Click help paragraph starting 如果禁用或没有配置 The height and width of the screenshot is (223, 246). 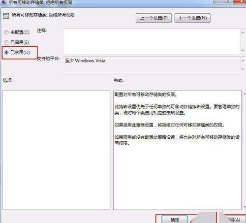coord(177,140)
